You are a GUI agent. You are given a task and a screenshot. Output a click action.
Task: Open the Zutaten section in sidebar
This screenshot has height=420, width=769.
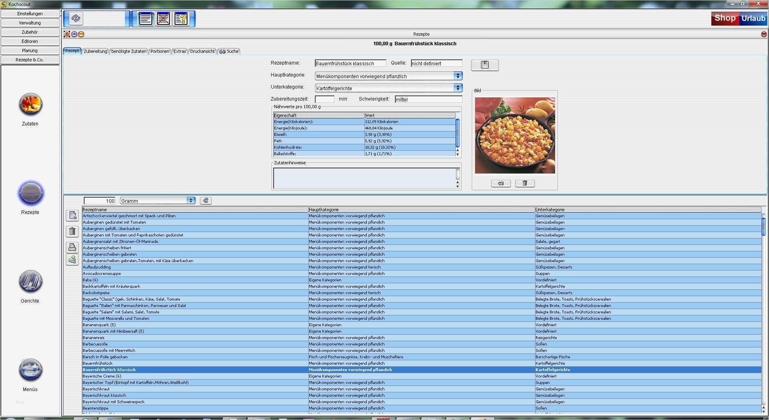[x=30, y=105]
